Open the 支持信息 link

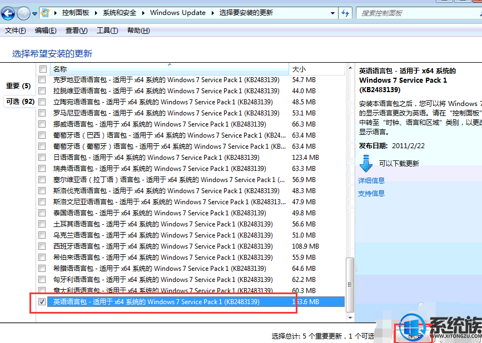(x=371, y=193)
